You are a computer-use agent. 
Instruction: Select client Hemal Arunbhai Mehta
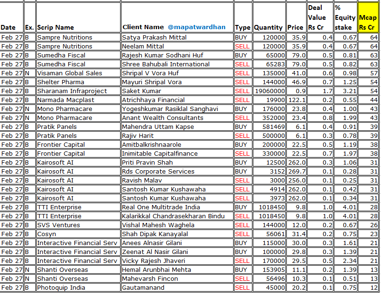[x=156, y=270]
